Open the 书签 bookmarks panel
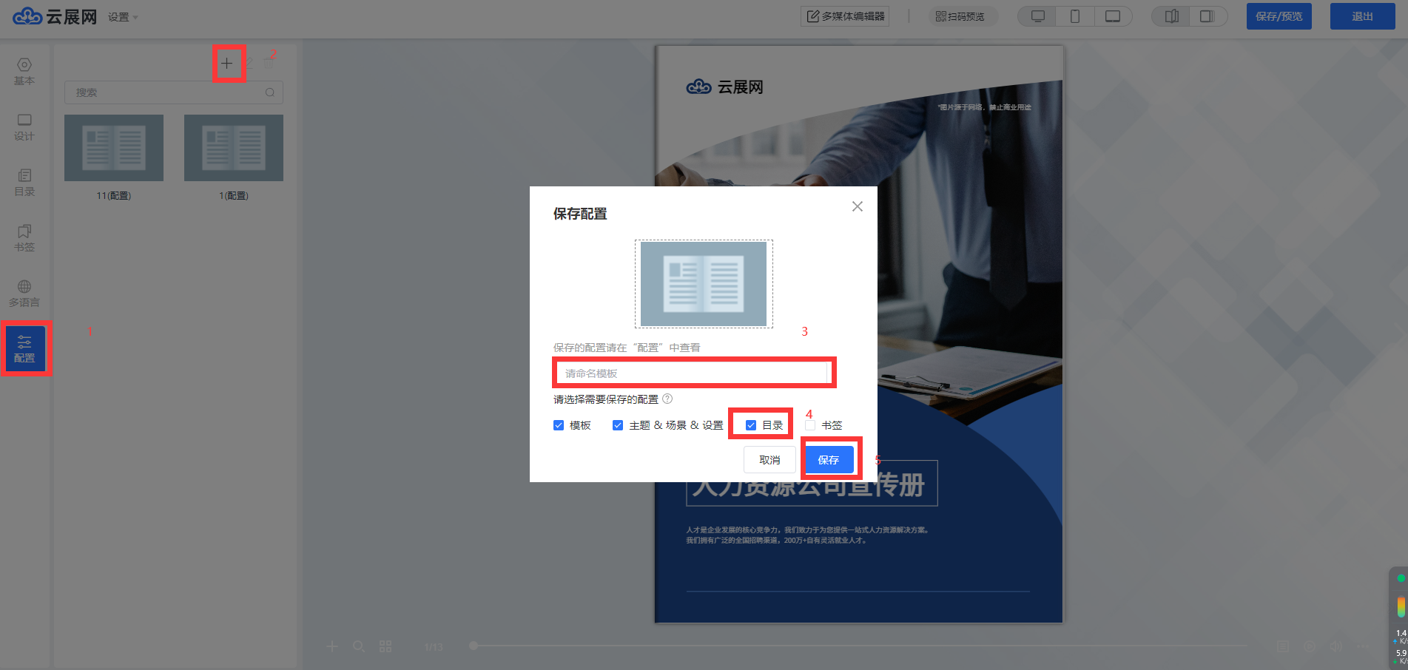 pos(24,237)
